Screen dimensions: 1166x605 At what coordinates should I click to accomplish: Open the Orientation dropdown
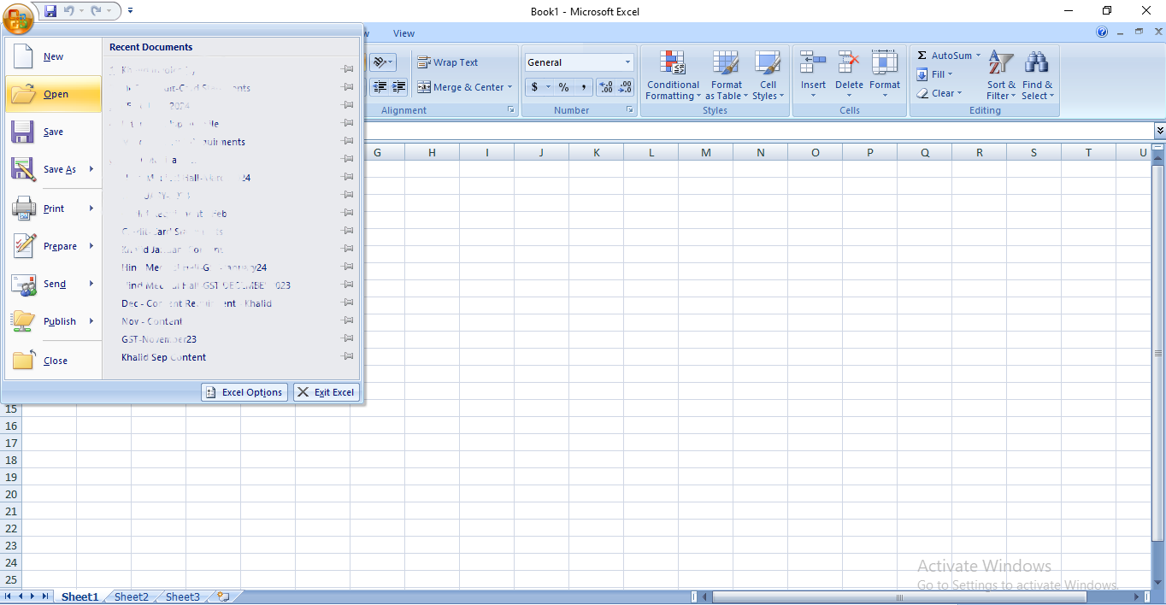click(382, 62)
